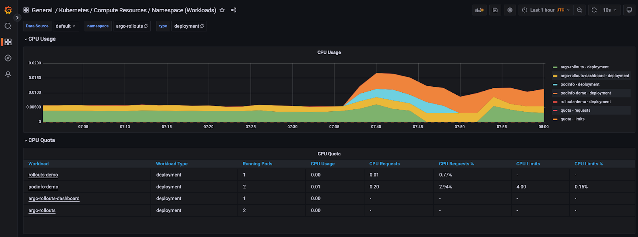Open the CPU Quota panel title menu
The height and width of the screenshot is (237, 638).
[x=329, y=154]
